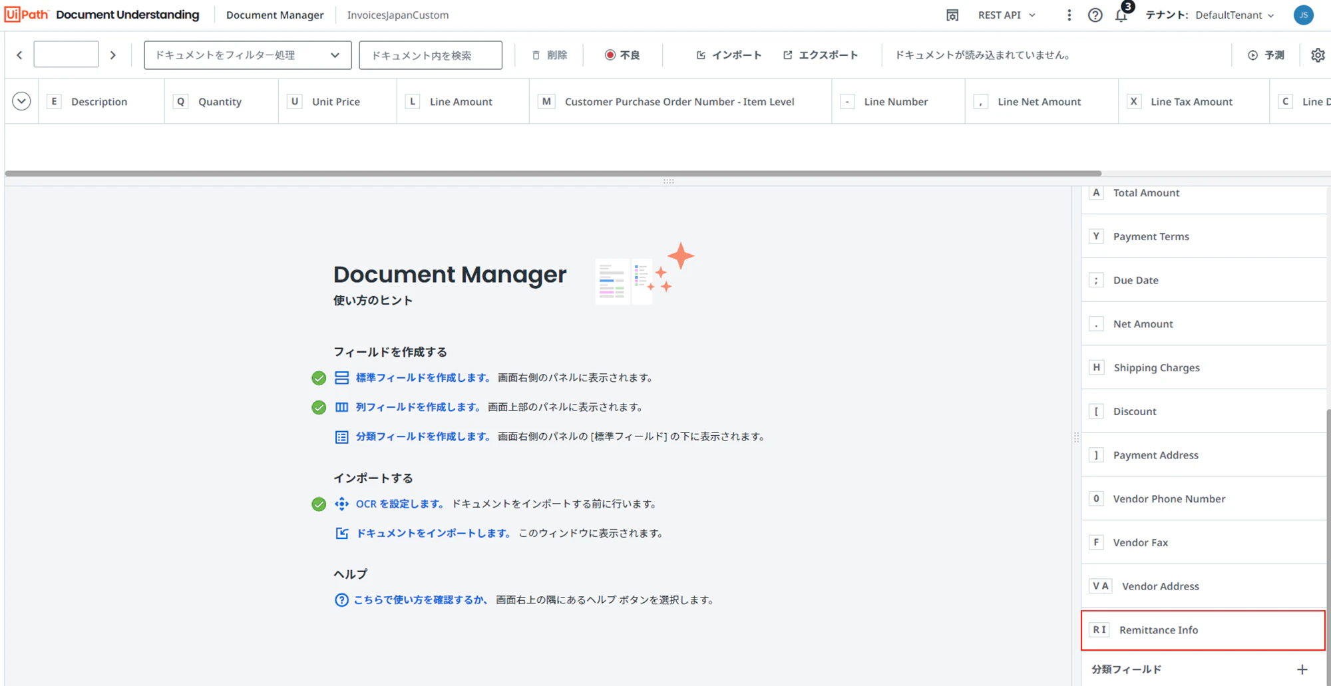Open the JS user avatar menu
Image resolution: width=1331 pixels, height=686 pixels.
point(1303,15)
